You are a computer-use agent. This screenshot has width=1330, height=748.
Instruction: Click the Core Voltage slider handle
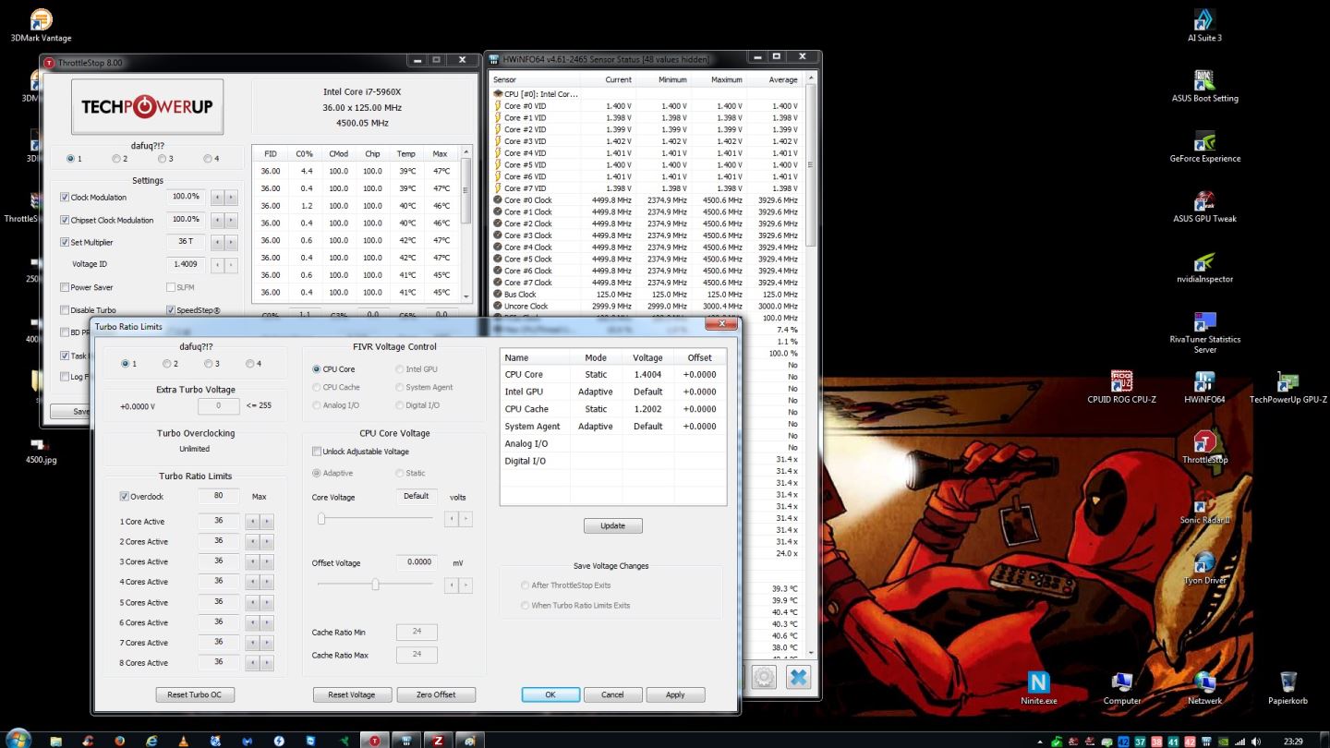click(x=321, y=518)
